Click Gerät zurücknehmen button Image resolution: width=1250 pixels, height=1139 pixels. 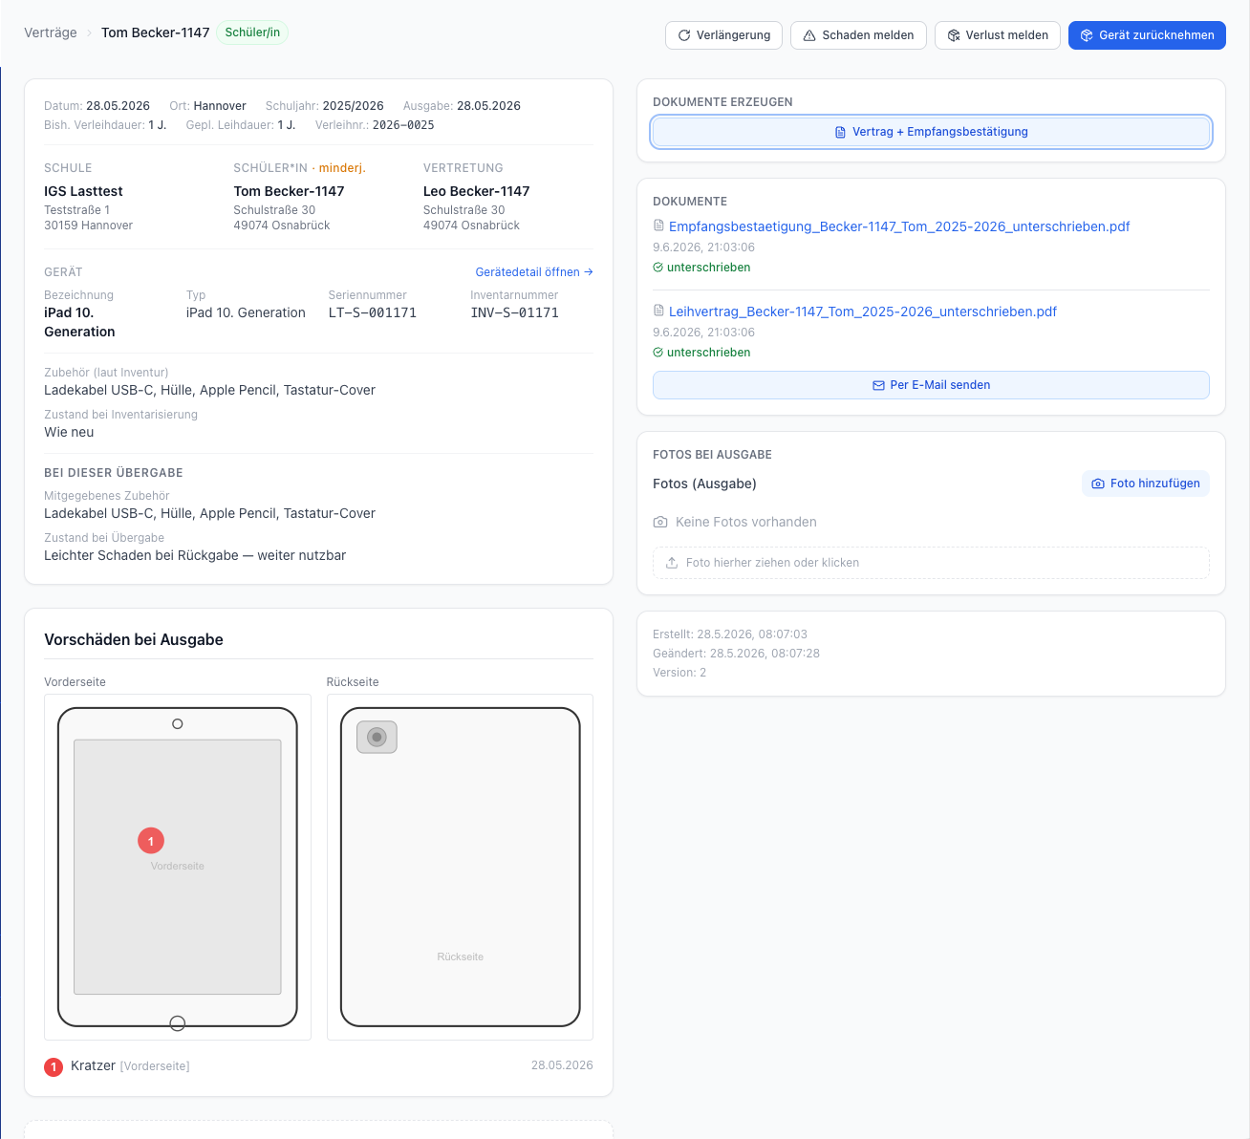tap(1147, 35)
